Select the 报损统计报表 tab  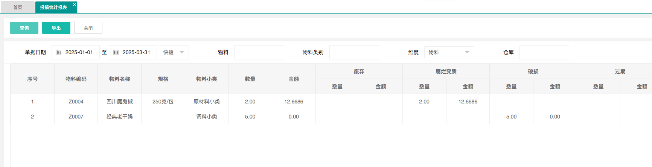(53, 7)
